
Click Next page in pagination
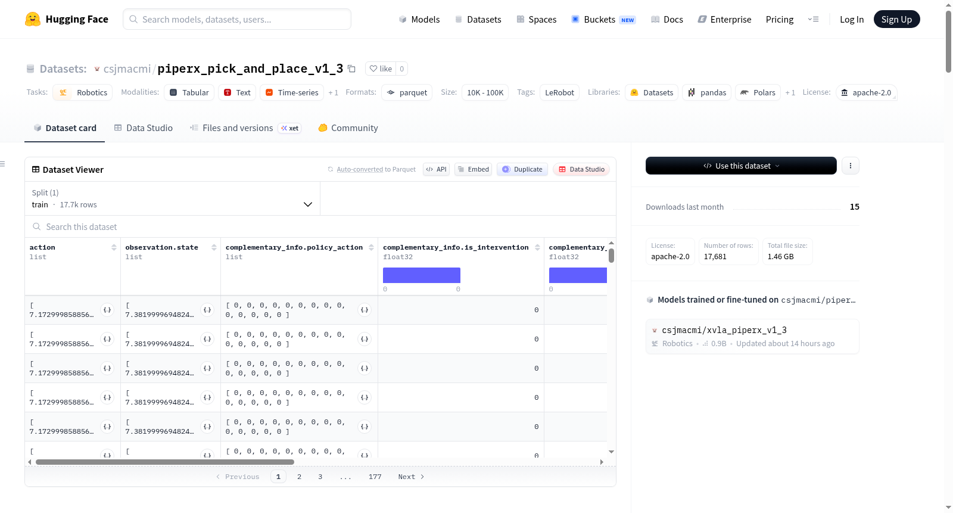click(411, 477)
